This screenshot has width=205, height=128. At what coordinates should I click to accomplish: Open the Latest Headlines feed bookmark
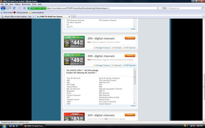[x=36, y=13]
